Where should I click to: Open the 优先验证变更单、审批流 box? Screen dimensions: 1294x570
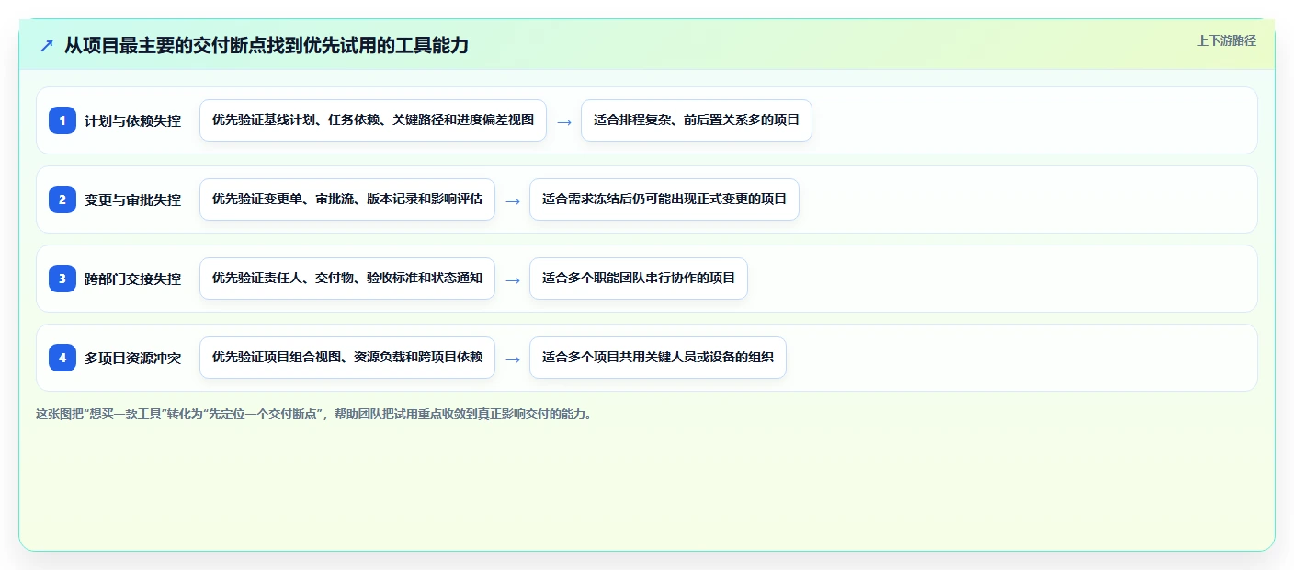click(x=347, y=199)
